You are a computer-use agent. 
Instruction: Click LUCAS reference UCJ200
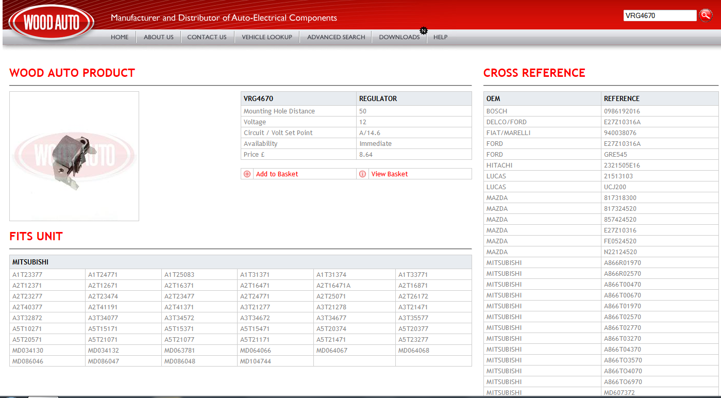pos(615,187)
